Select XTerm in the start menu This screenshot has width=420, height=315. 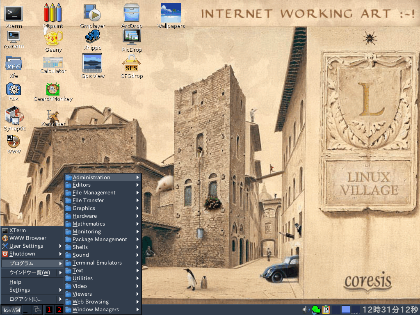32,231
